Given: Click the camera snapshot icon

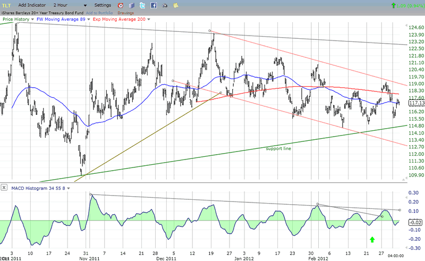Looking at the screenshot, I should [164, 5].
